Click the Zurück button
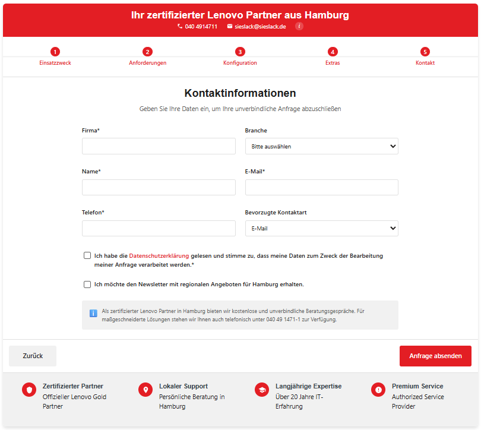The height and width of the screenshot is (430, 481). pos(33,356)
